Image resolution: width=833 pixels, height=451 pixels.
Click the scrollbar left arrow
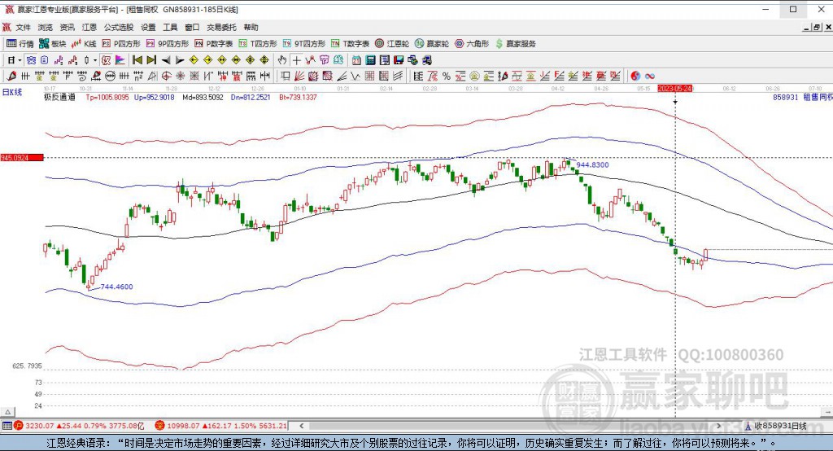[x=302, y=426]
